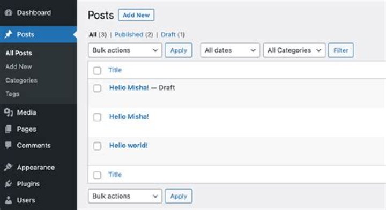Select the All Posts submenu item

(19, 53)
